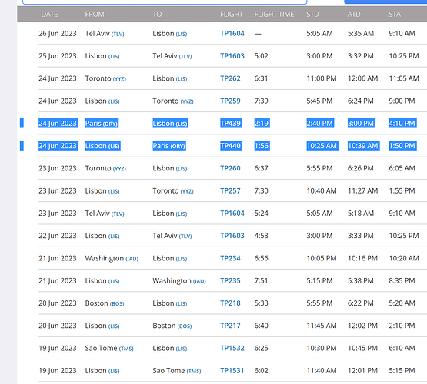View flight TP218 from Boston

click(230, 303)
